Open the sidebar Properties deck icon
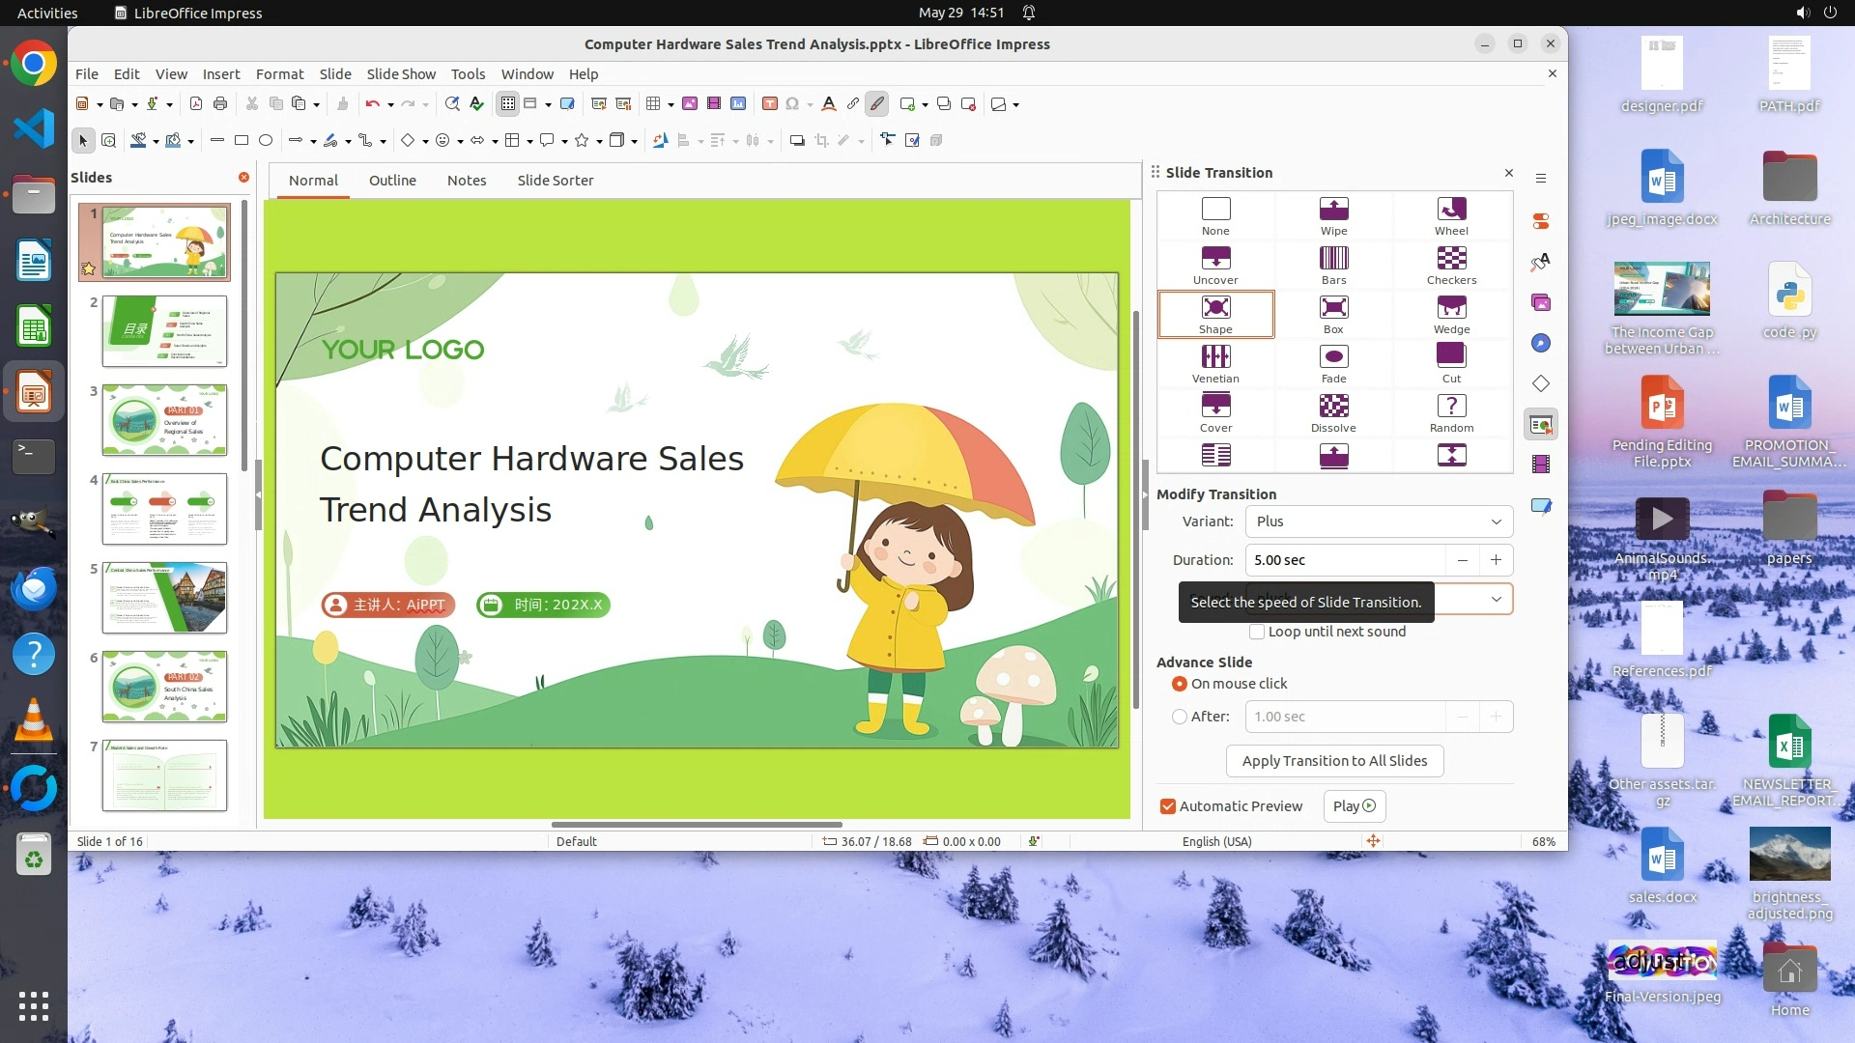The width and height of the screenshot is (1855, 1043). (x=1541, y=221)
